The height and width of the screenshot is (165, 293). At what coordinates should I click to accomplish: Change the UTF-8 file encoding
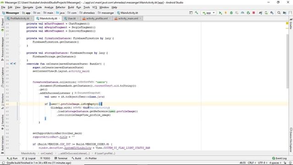click(262, 163)
